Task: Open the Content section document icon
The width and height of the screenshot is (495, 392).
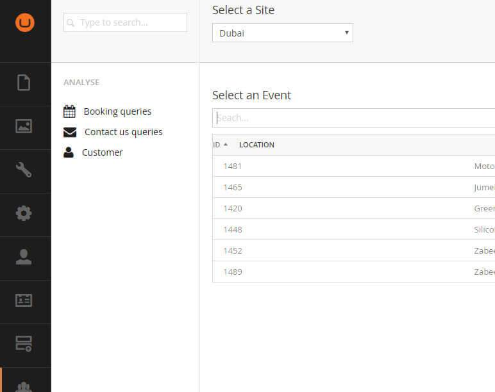Action: tap(24, 83)
